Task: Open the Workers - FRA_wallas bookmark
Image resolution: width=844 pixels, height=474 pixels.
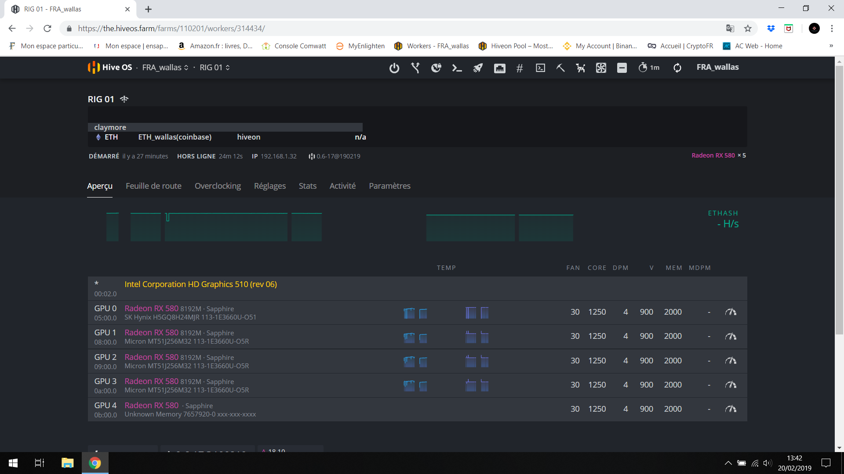Action: [x=432, y=46]
